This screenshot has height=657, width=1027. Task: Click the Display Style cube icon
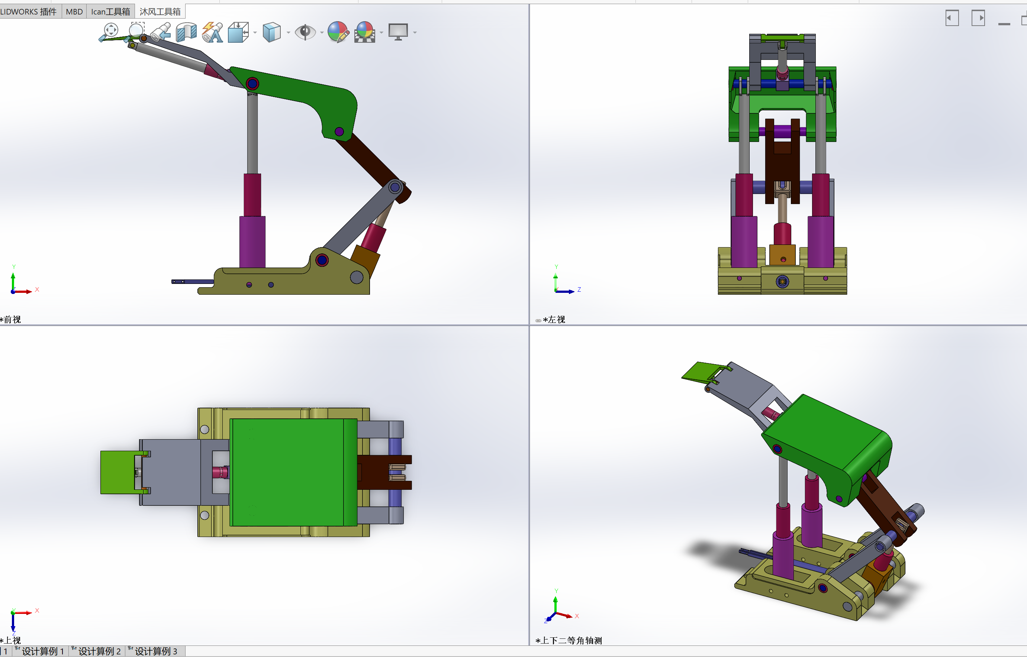(271, 32)
